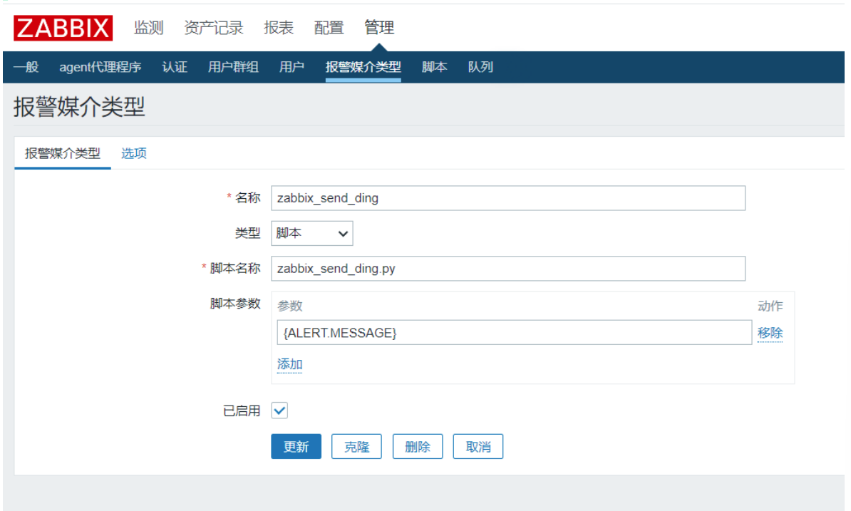Click the 脚本名称 input field
The width and height of the screenshot is (851, 511).
[x=508, y=269]
